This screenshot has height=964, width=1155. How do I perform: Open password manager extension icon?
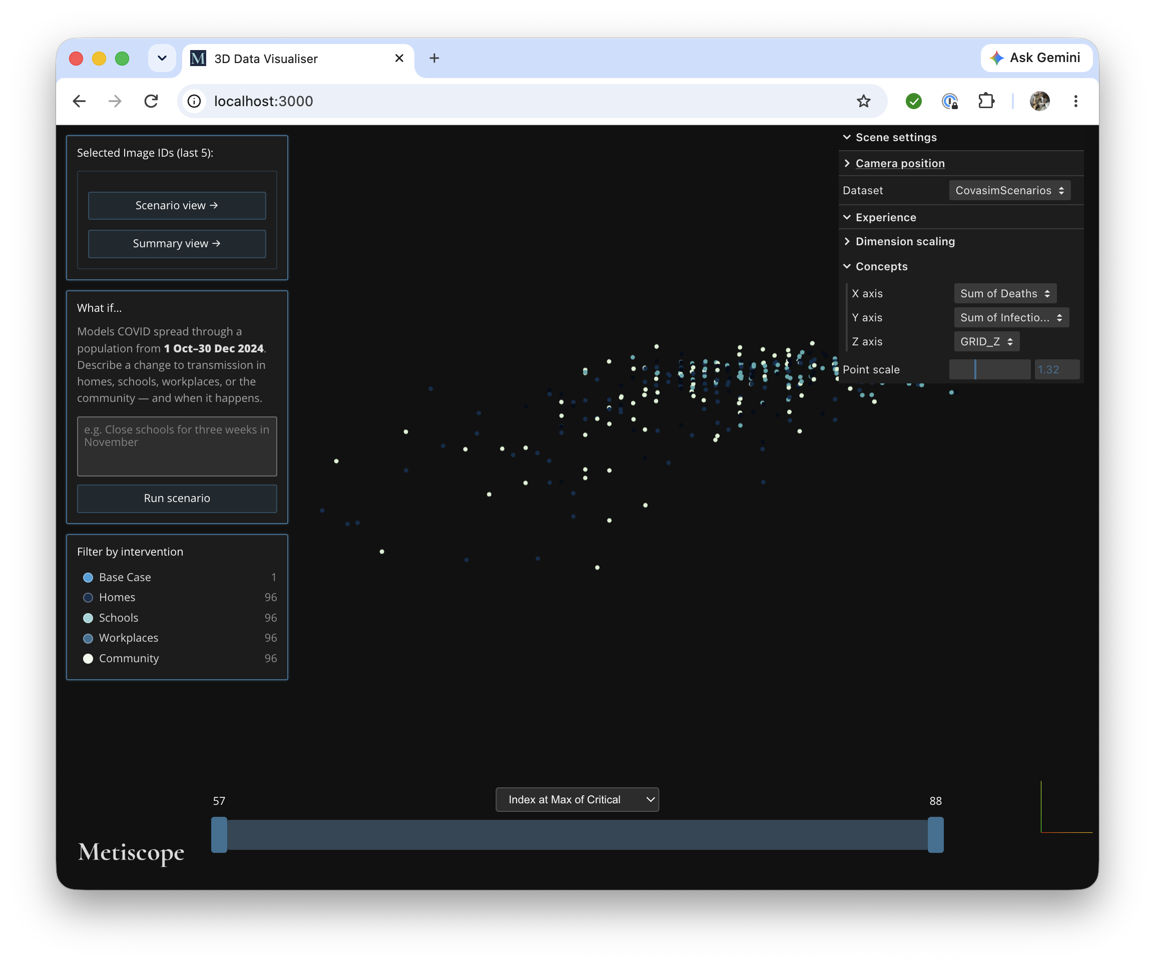pos(950,101)
